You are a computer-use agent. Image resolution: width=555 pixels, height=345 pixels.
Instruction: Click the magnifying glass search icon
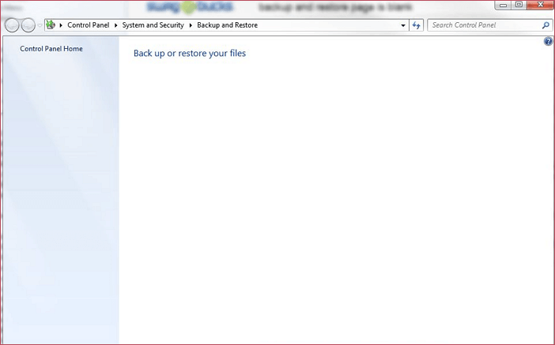546,25
